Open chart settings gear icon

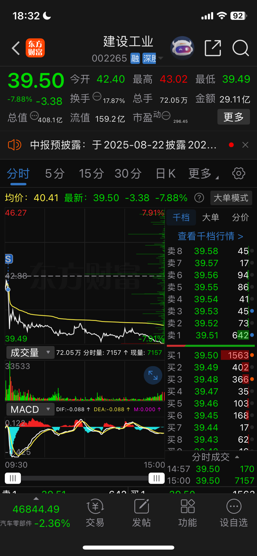click(x=239, y=174)
